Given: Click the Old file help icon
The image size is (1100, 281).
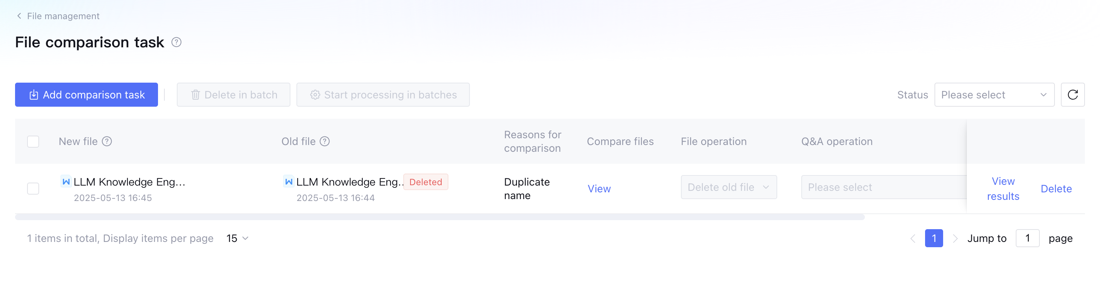Looking at the screenshot, I should 325,142.
